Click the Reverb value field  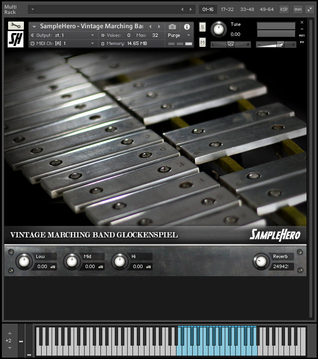point(281,267)
